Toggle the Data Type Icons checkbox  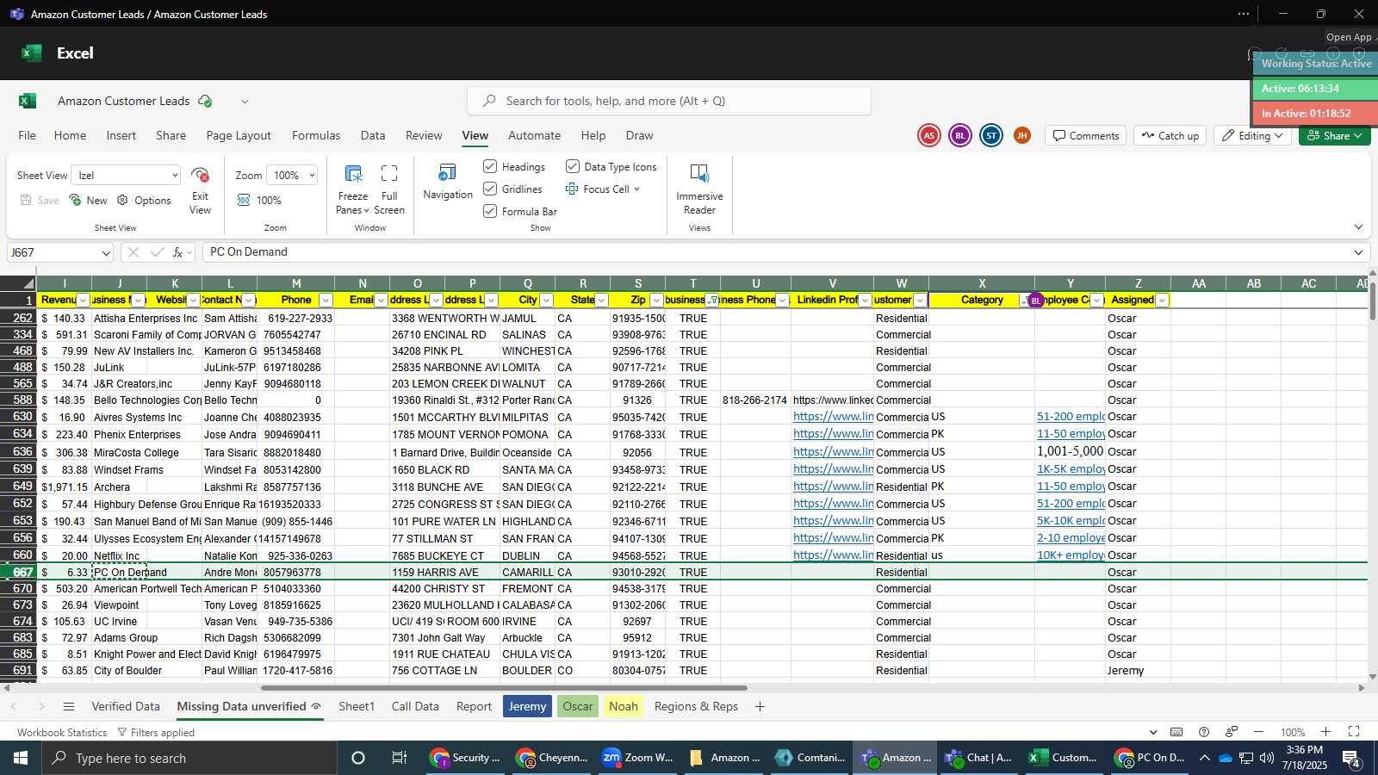coord(573,166)
